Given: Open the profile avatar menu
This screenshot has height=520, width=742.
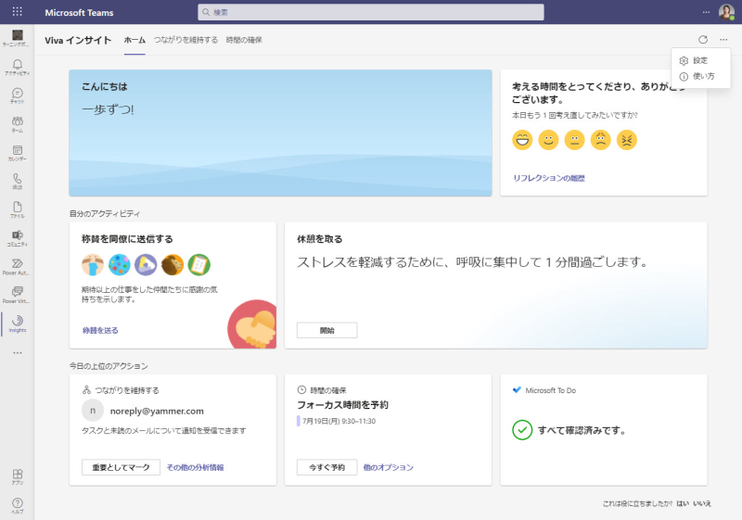Looking at the screenshot, I should [726, 11].
